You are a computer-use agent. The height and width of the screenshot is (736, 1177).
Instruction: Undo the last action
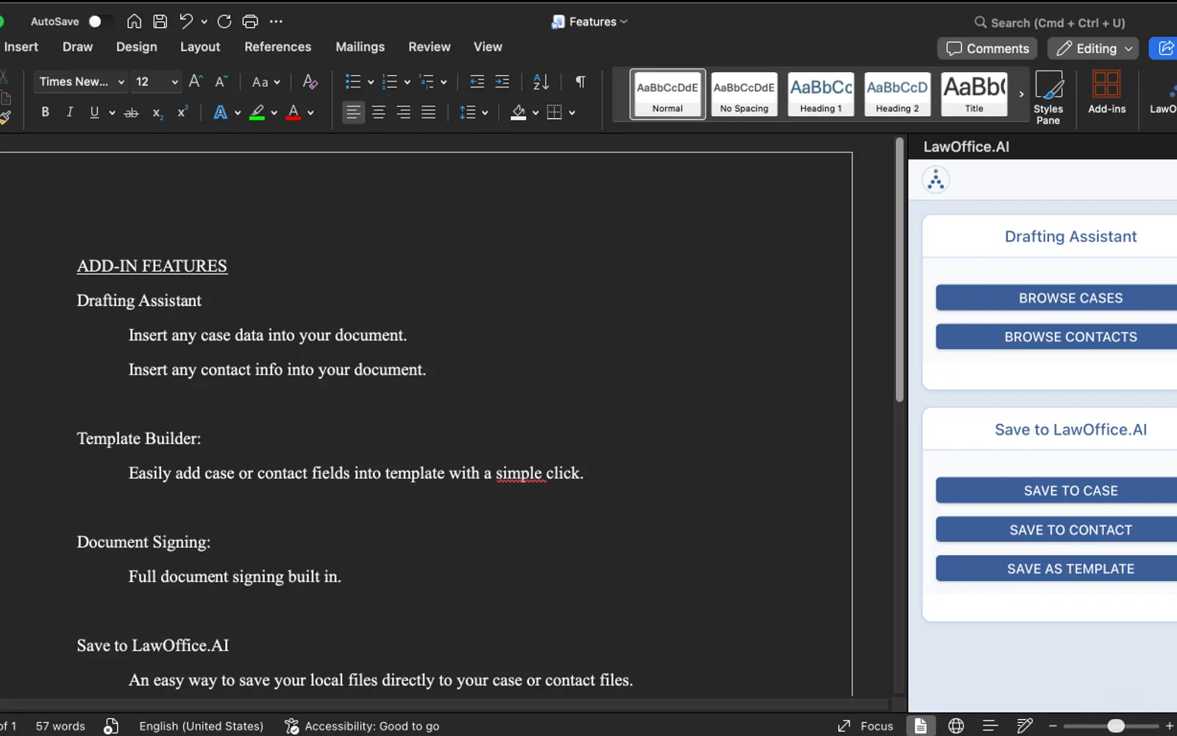tap(186, 21)
